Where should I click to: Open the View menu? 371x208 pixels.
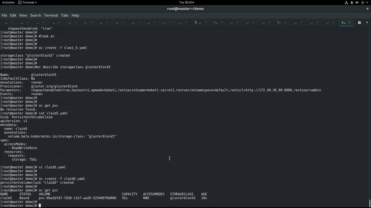[x=23, y=16]
